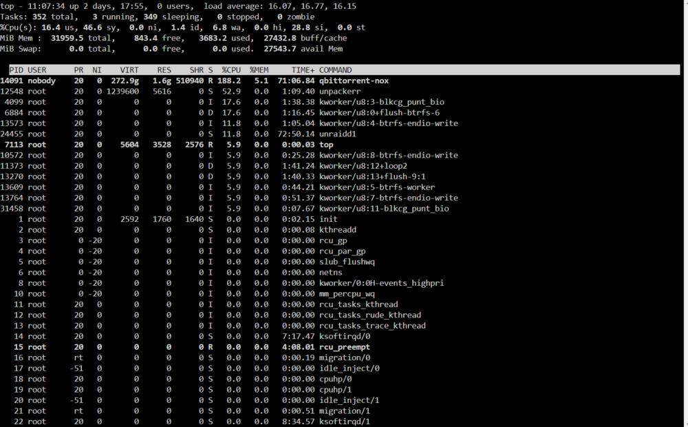The height and width of the screenshot is (427, 688).
Task: Click the unpackerr process name
Action: click(x=340, y=92)
